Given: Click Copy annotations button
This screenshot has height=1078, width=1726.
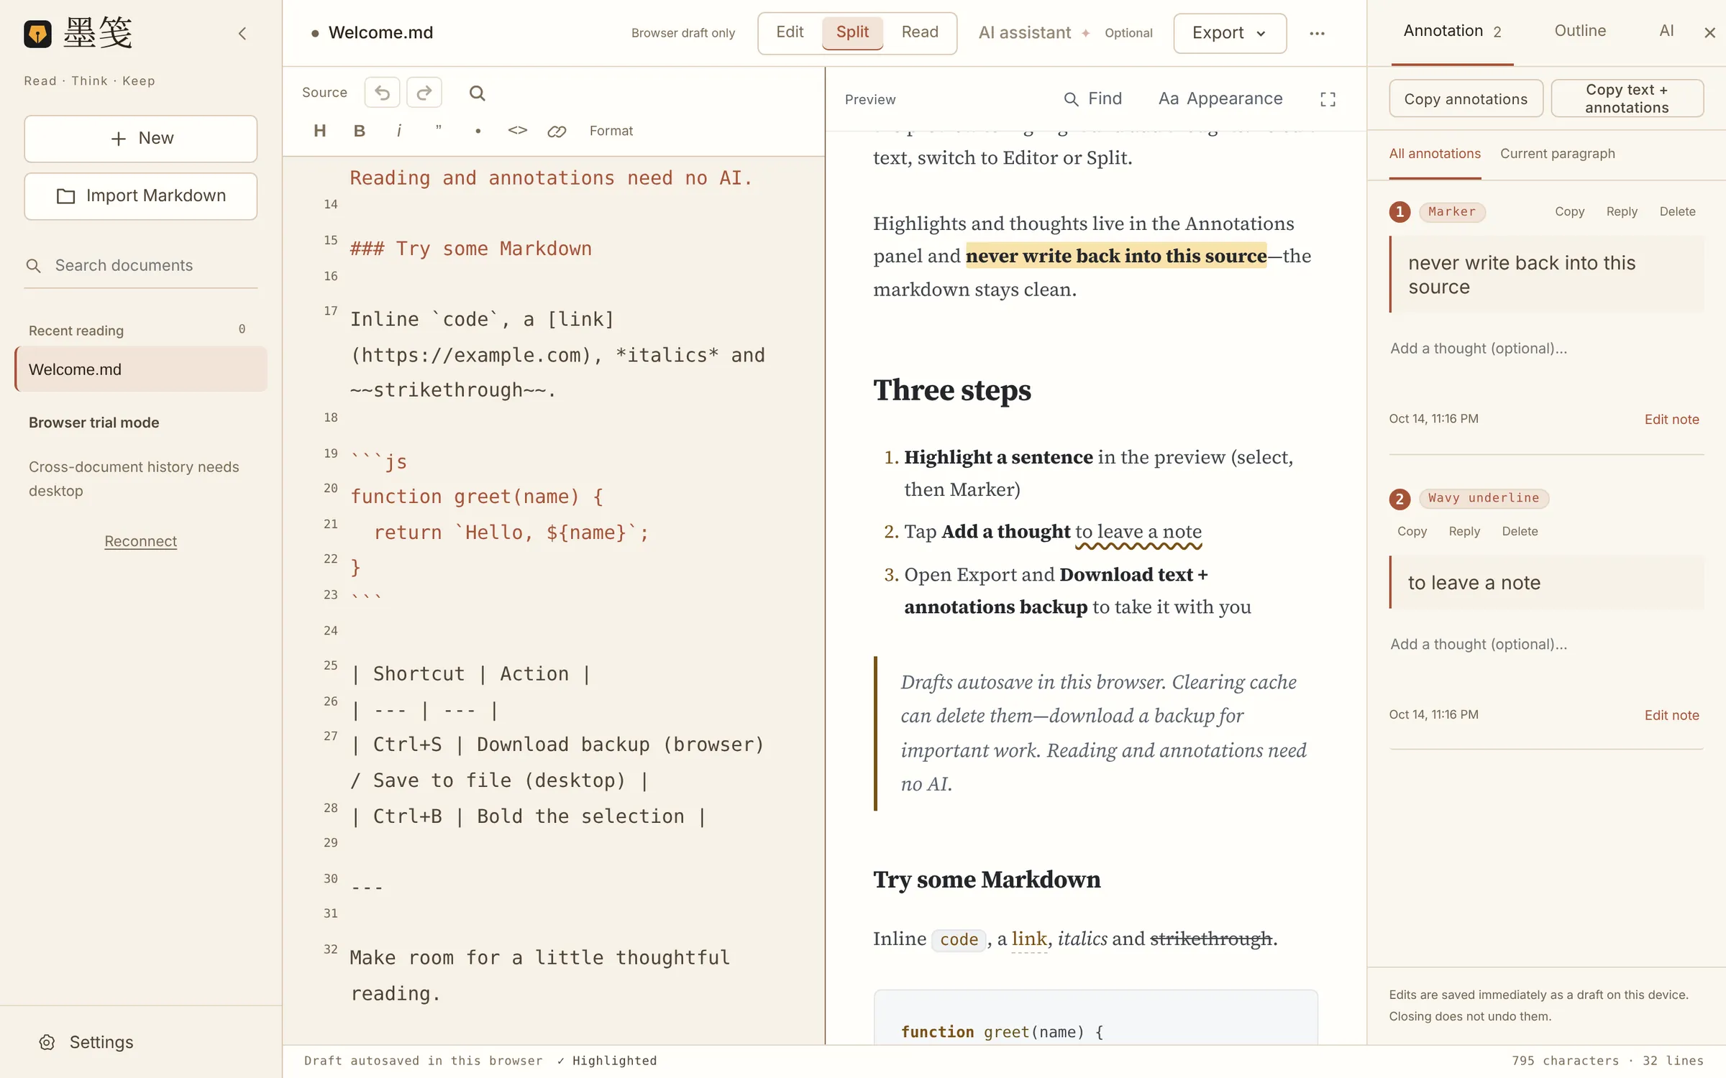Looking at the screenshot, I should pyautogui.click(x=1466, y=99).
